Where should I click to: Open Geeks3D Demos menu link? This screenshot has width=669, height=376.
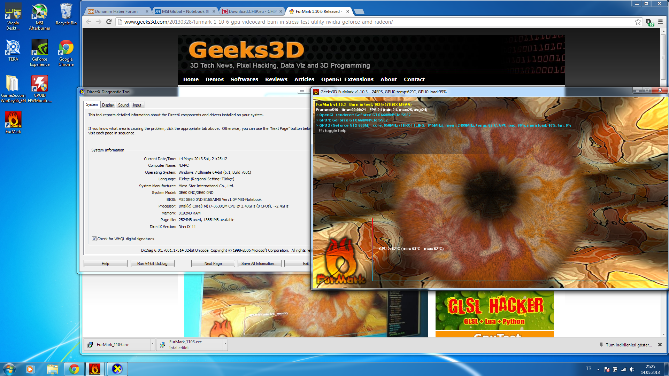[215, 79]
